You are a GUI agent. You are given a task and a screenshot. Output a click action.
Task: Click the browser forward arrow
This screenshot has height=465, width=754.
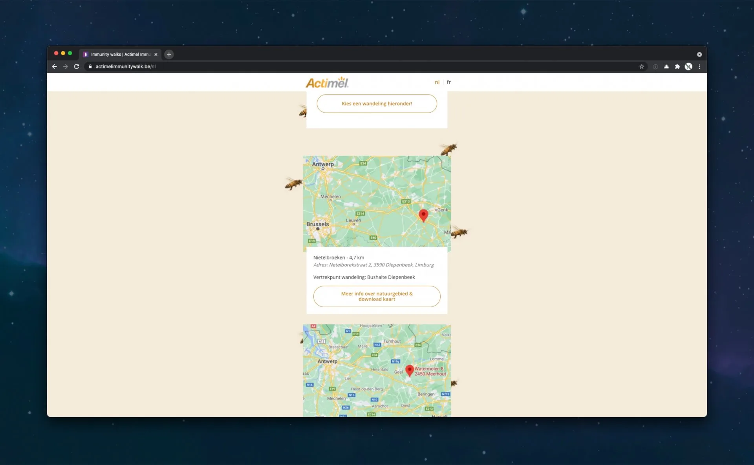(x=66, y=67)
